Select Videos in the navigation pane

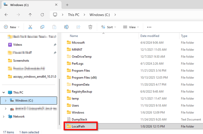click(18, 44)
